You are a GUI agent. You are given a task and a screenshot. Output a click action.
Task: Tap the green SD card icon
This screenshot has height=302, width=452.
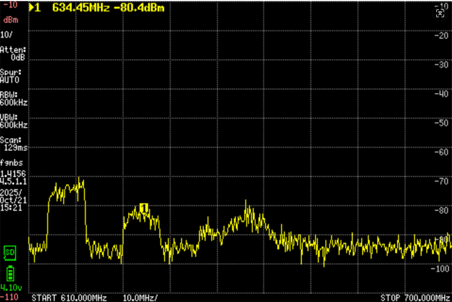click(x=9, y=252)
